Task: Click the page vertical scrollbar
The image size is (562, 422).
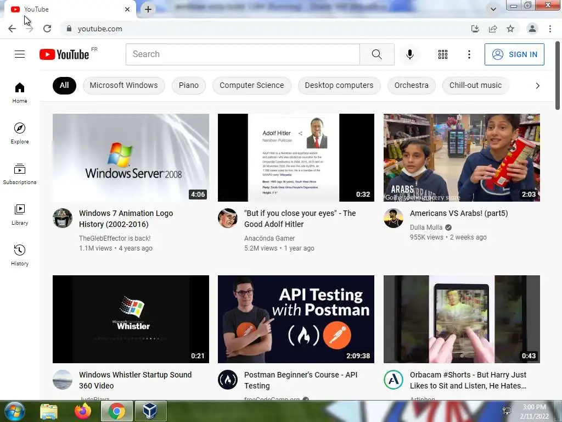Action: (558, 75)
